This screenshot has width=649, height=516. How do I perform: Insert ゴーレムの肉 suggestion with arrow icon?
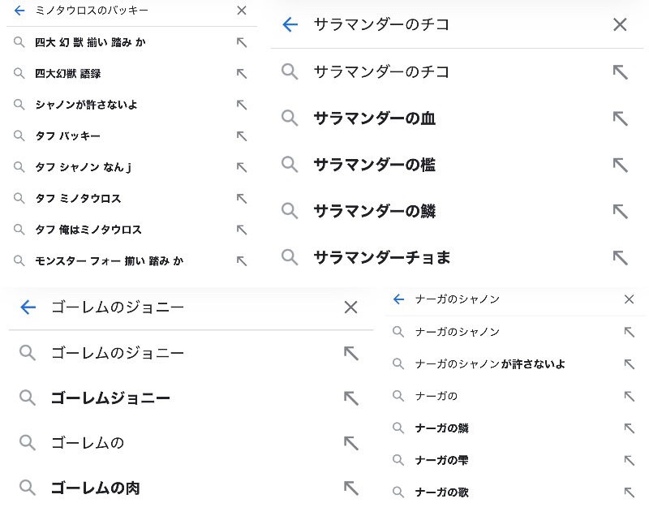click(x=350, y=488)
